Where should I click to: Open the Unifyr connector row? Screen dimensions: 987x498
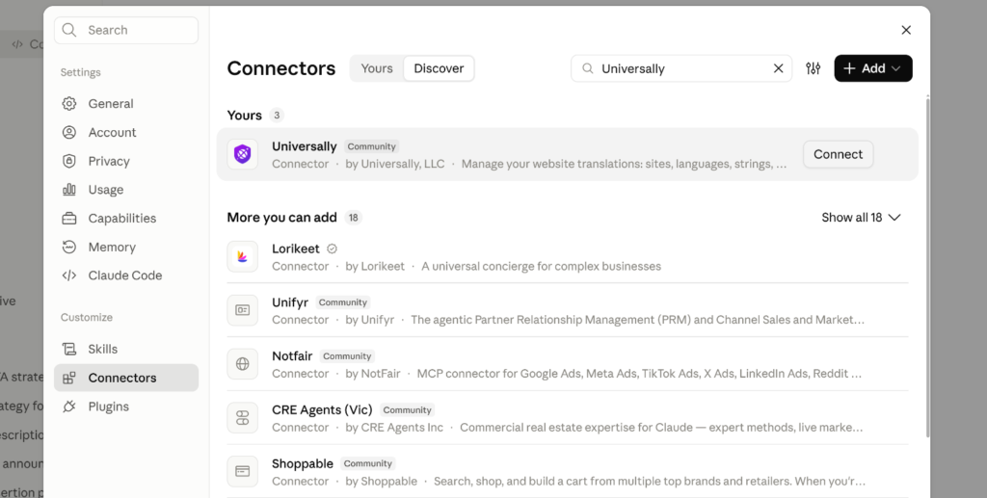[x=567, y=310]
